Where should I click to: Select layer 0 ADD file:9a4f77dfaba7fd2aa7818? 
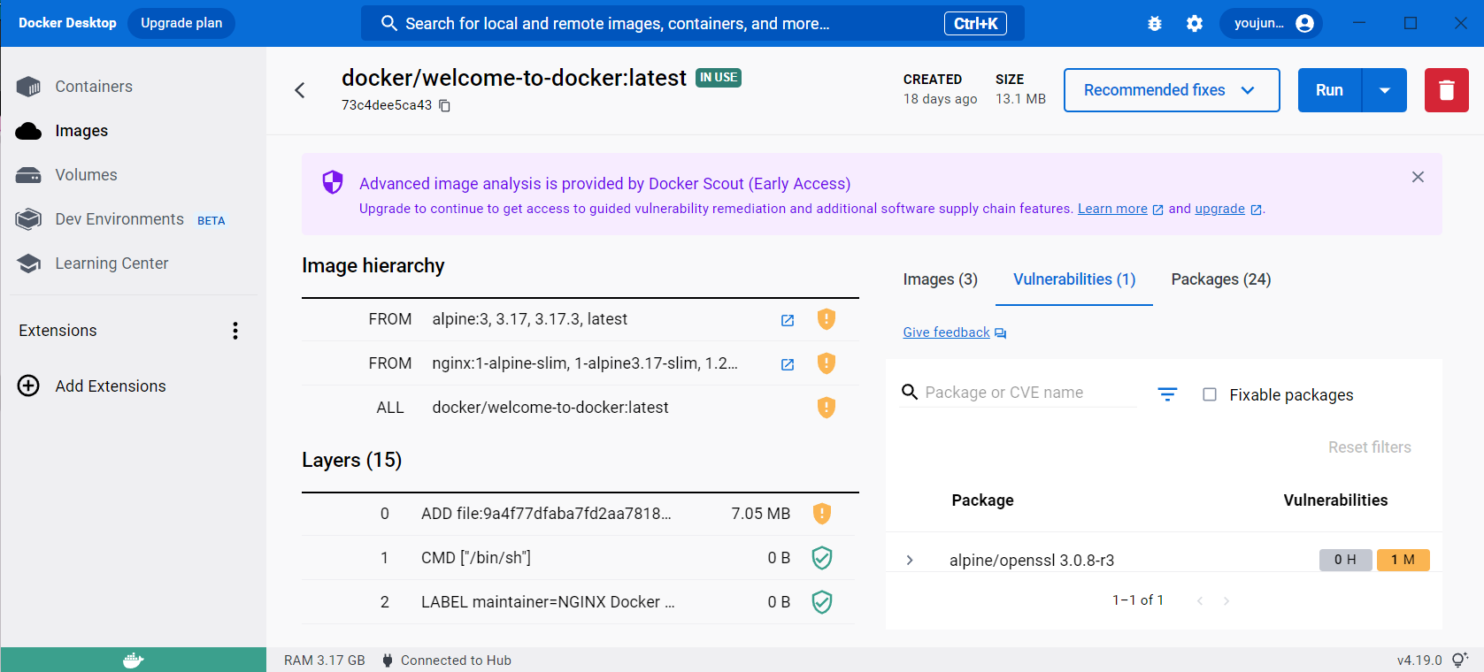pos(580,514)
